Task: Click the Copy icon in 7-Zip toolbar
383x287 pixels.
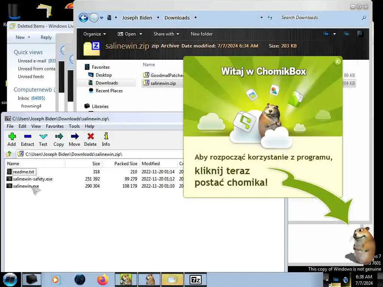Action: coord(59,140)
